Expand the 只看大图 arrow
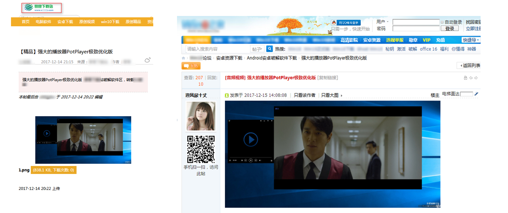This screenshot has width=508, height=213. (x=341, y=96)
